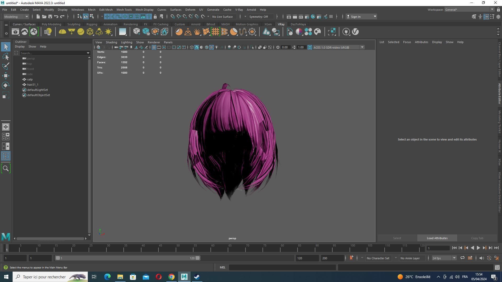Click the Outliner search field
Viewport: 502px width, 282px height.
coord(54,53)
